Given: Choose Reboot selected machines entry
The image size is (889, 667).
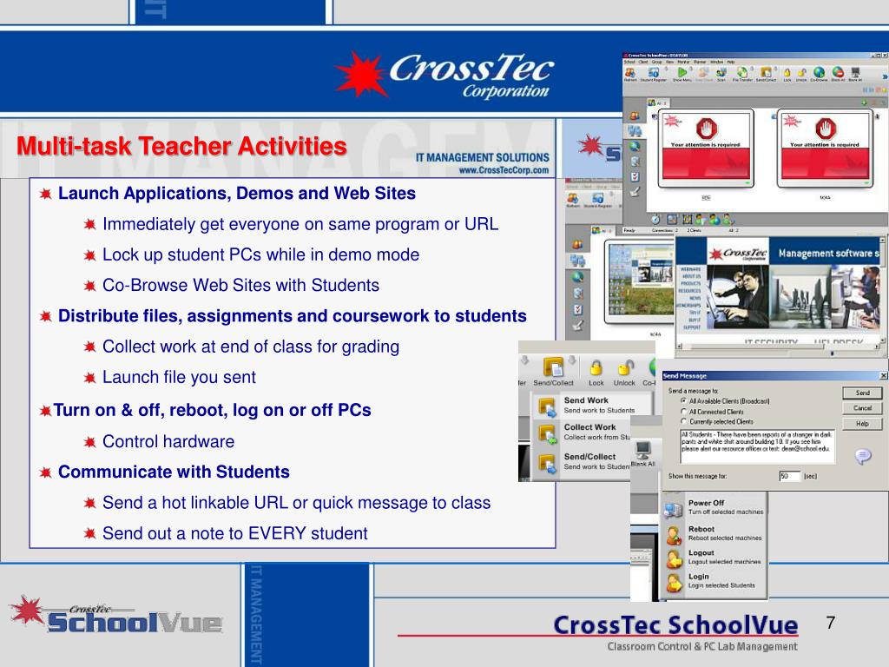Looking at the screenshot, I should click(714, 533).
